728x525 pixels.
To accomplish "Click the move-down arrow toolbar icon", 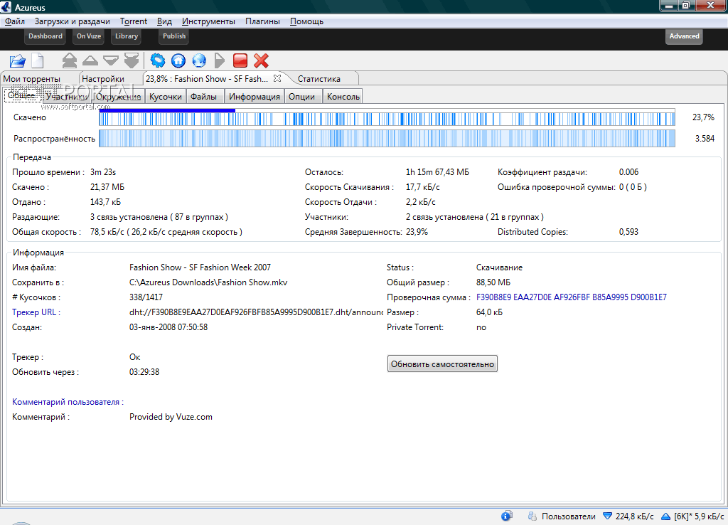I will 111,60.
